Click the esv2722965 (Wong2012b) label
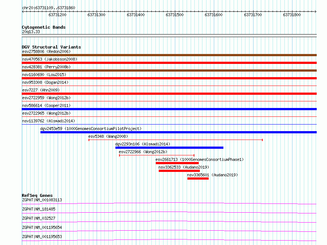Image resolution: width=327 pixels, height=245 pixels. 46,113
